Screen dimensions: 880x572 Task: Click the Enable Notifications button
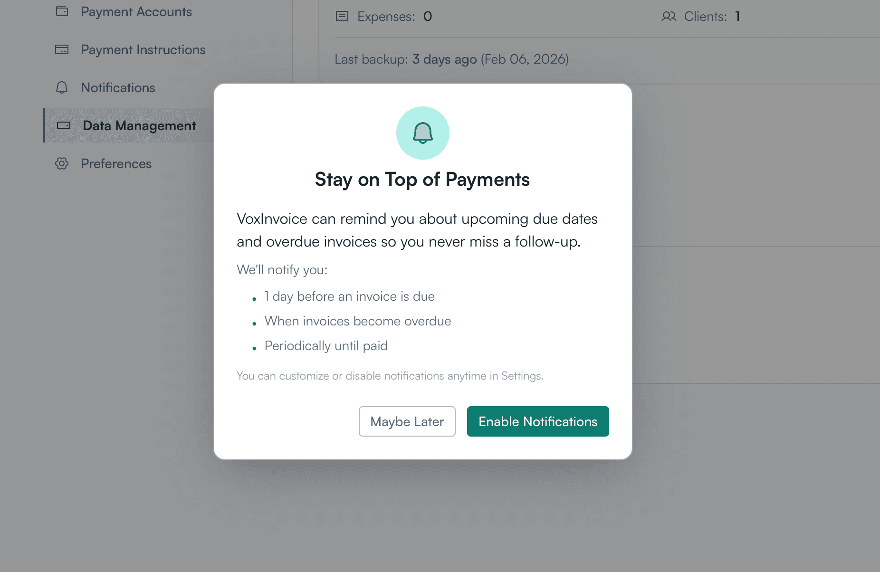click(x=537, y=421)
